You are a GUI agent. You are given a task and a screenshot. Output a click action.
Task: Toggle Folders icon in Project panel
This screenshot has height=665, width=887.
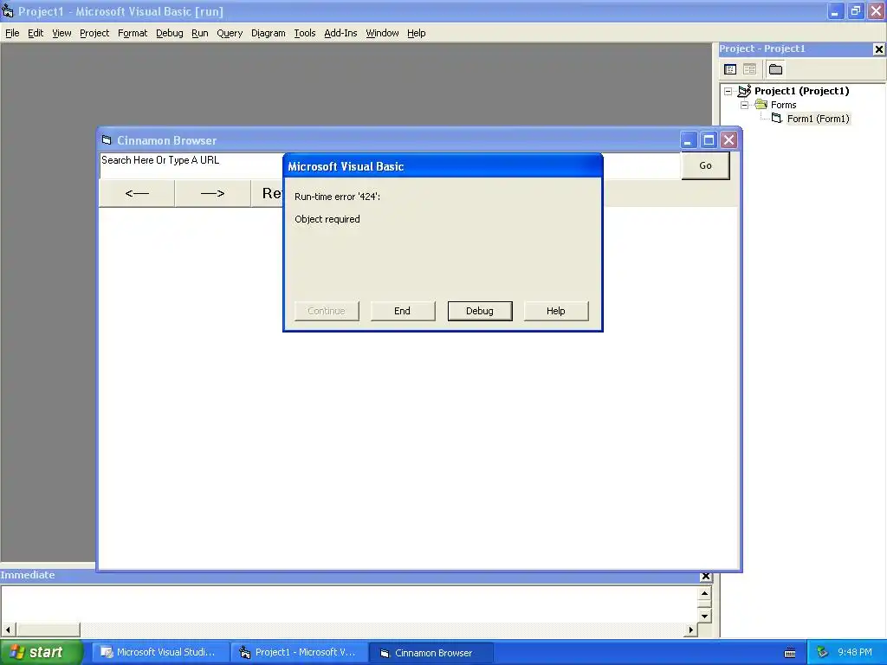(775, 69)
